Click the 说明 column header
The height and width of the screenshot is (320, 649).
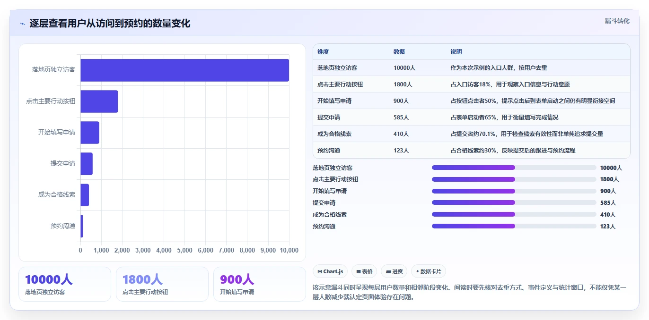[x=456, y=52]
